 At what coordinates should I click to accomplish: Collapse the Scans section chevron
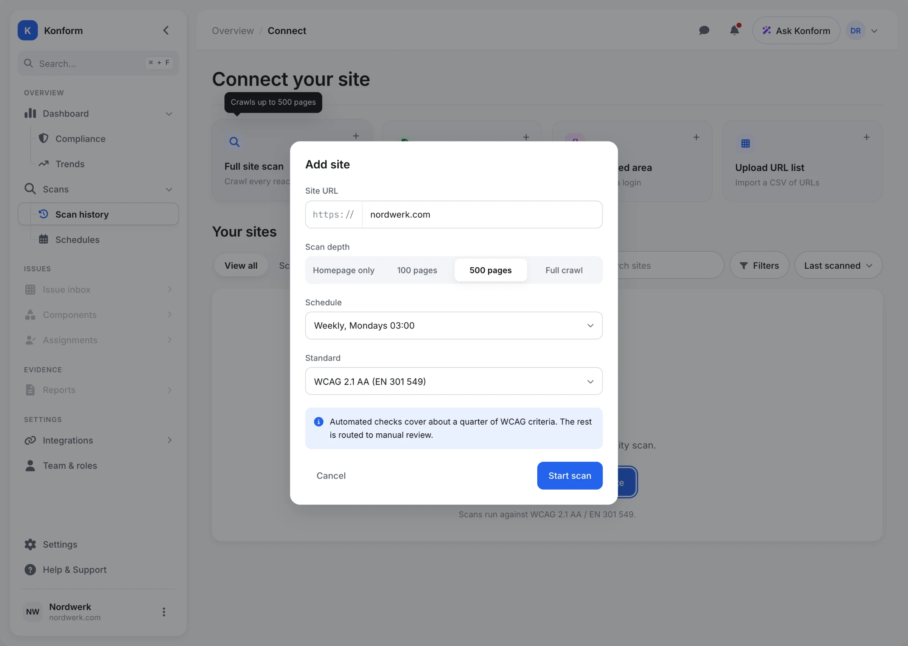click(169, 189)
